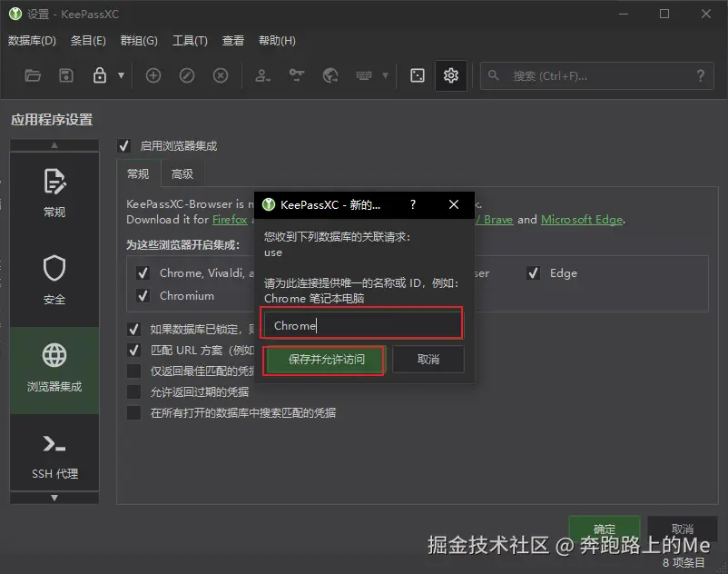This screenshot has height=574, width=728.
Task: Click the search field magnifier icon
Action: [494, 75]
